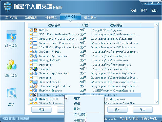Click the H3C iNode AuthenMngService program icon
162x122 pixels.
point(35,34)
